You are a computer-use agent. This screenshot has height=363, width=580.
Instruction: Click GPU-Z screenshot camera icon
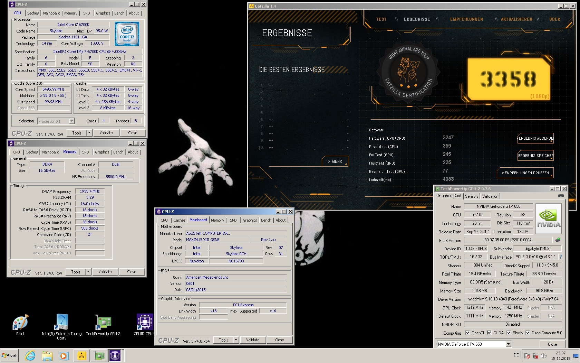click(x=561, y=196)
